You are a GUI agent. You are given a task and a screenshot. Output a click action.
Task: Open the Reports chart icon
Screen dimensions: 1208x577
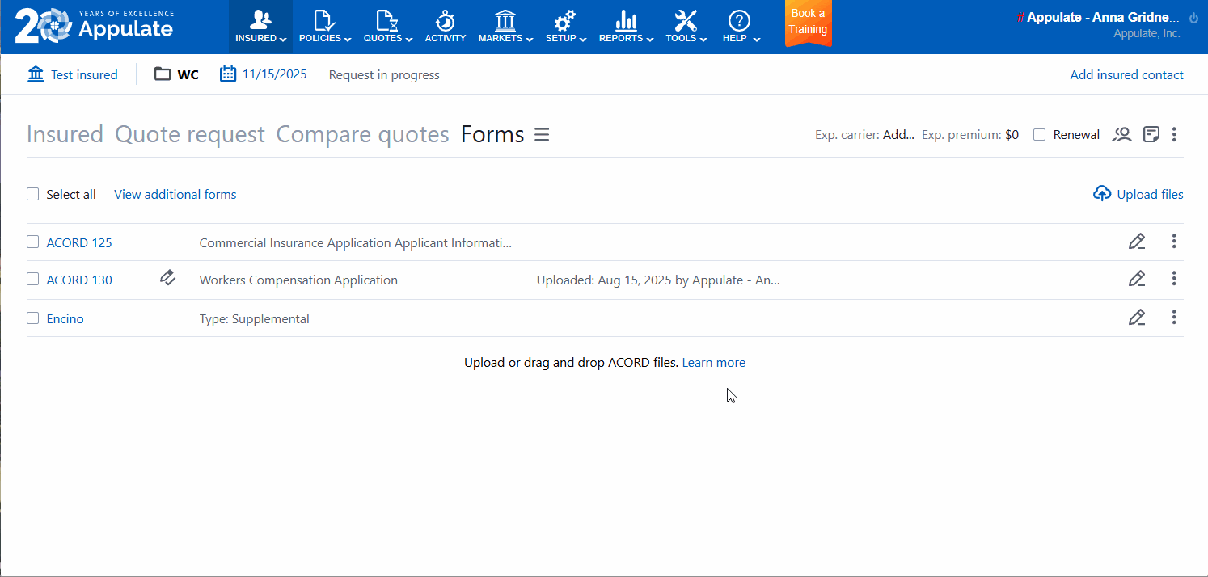[x=626, y=19]
